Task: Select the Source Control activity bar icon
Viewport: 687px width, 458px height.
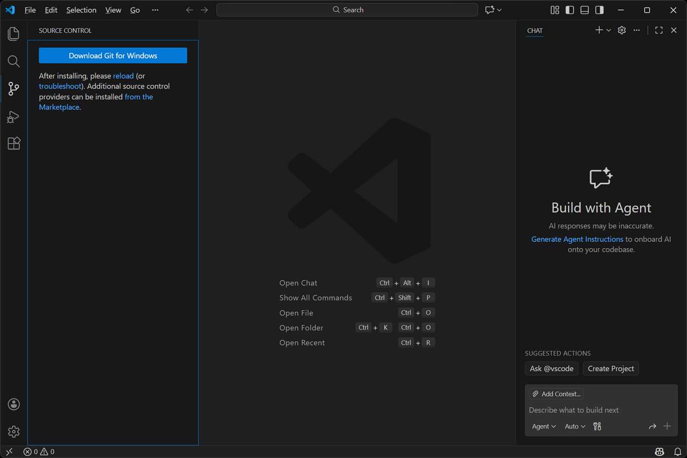Action: click(x=14, y=88)
